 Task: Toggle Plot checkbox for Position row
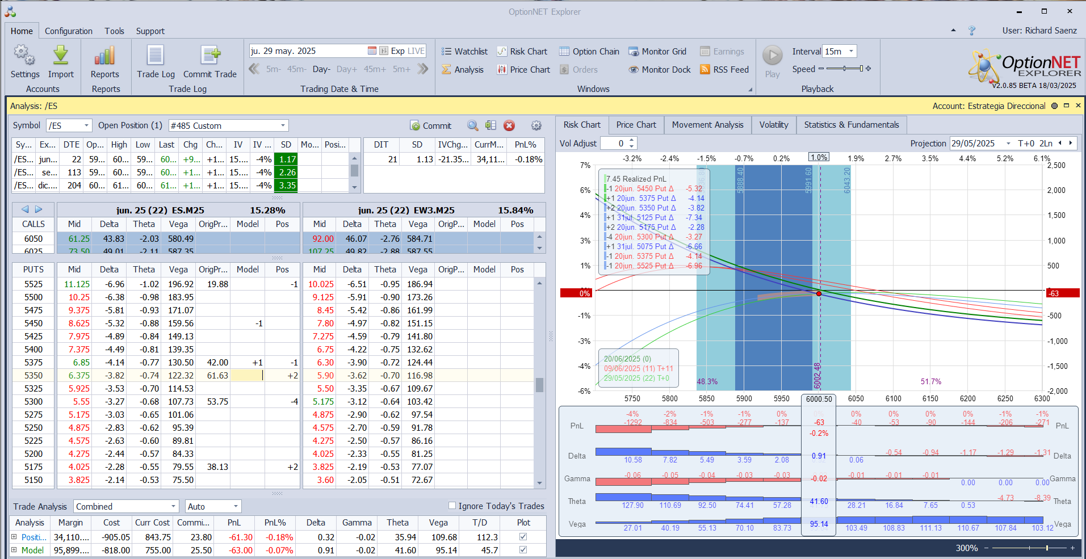pyautogui.click(x=523, y=537)
